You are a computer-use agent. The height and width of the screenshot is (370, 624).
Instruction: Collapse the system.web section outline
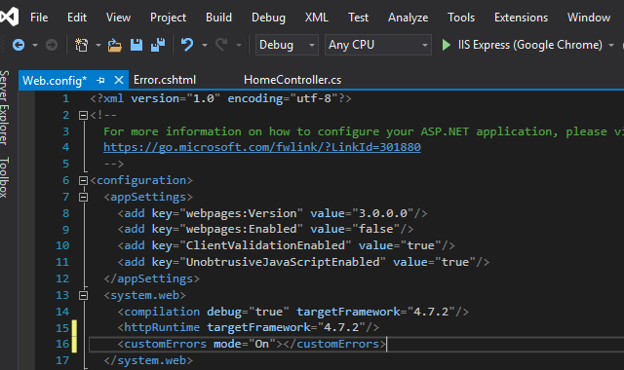click(x=83, y=295)
